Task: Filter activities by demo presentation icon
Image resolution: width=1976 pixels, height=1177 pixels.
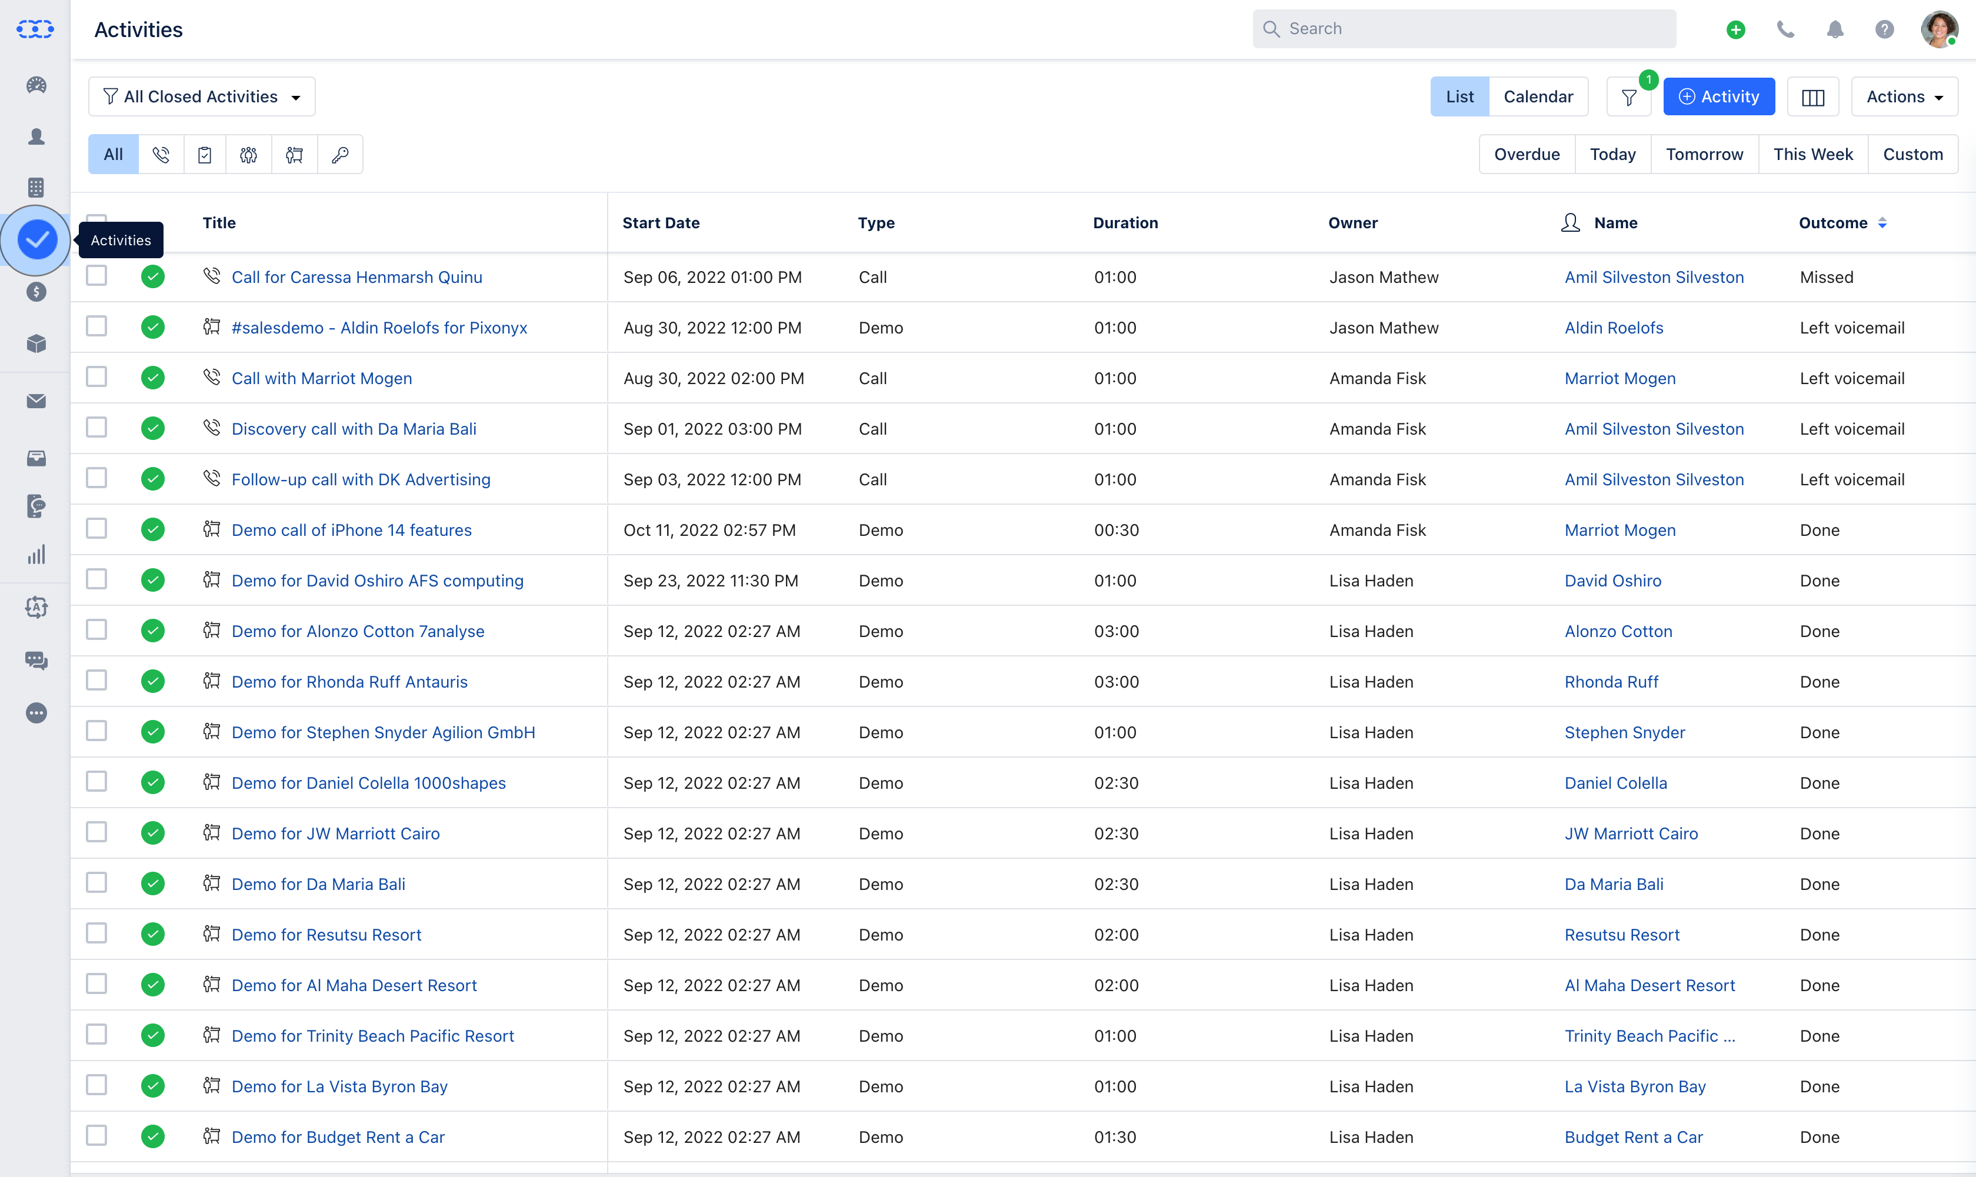Action: (x=294, y=155)
